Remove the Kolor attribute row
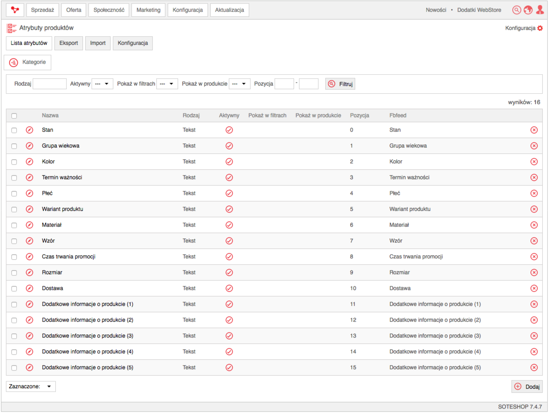 [x=534, y=162]
